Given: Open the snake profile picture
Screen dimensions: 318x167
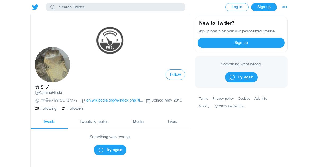Looking at the screenshot, I should pyautogui.click(x=52, y=65).
